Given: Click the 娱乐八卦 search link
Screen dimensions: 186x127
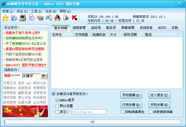Looking at the screenshot, I should [x=40, y=83].
